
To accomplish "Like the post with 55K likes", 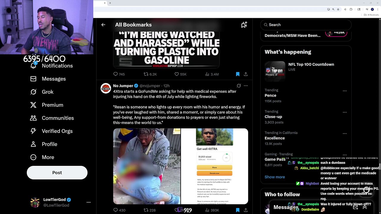I will 180,74.
